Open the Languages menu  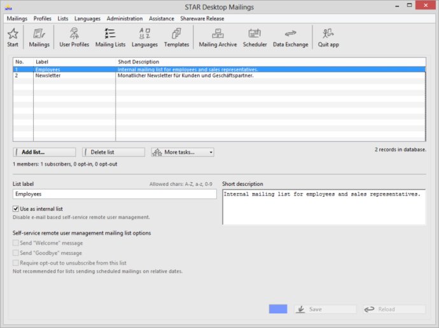click(87, 18)
